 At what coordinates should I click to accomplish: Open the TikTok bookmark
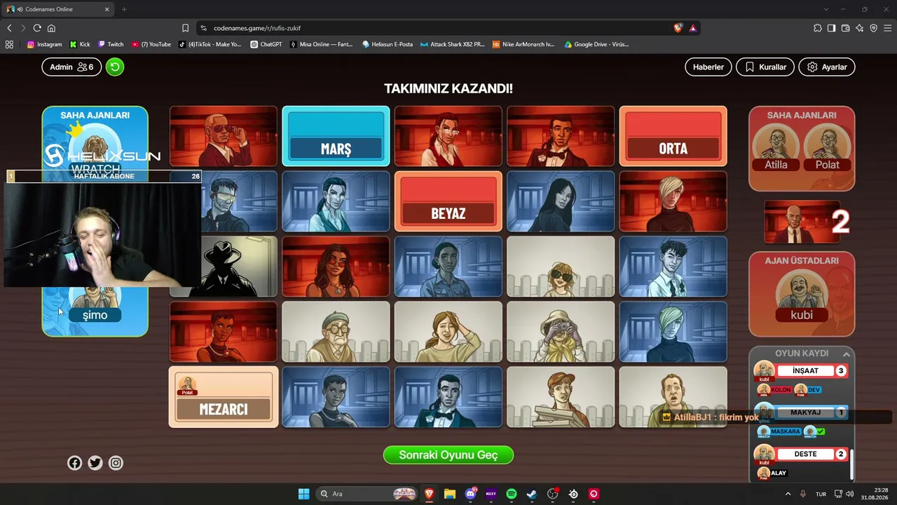(x=210, y=44)
